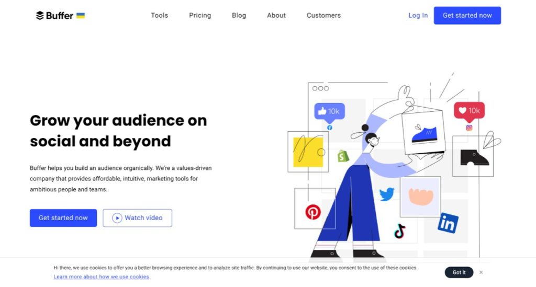The image size is (536, 287).
Task: Dismiss the cookie banner with the X
Action: click(x=481, y=272)
